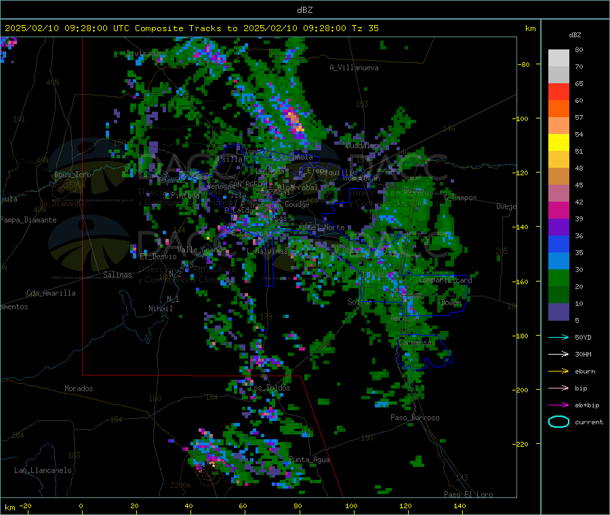Click the Bowen map label
This screenshot has width=610, height=515.
[451, 302]
